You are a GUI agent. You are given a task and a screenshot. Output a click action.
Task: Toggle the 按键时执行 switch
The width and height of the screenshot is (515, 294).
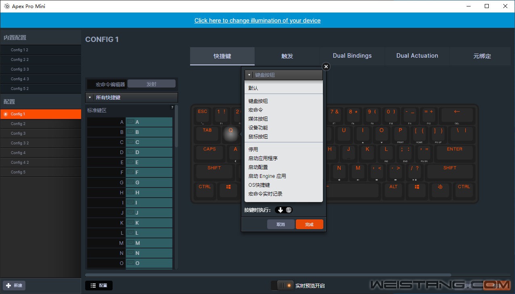pos(284,210)
